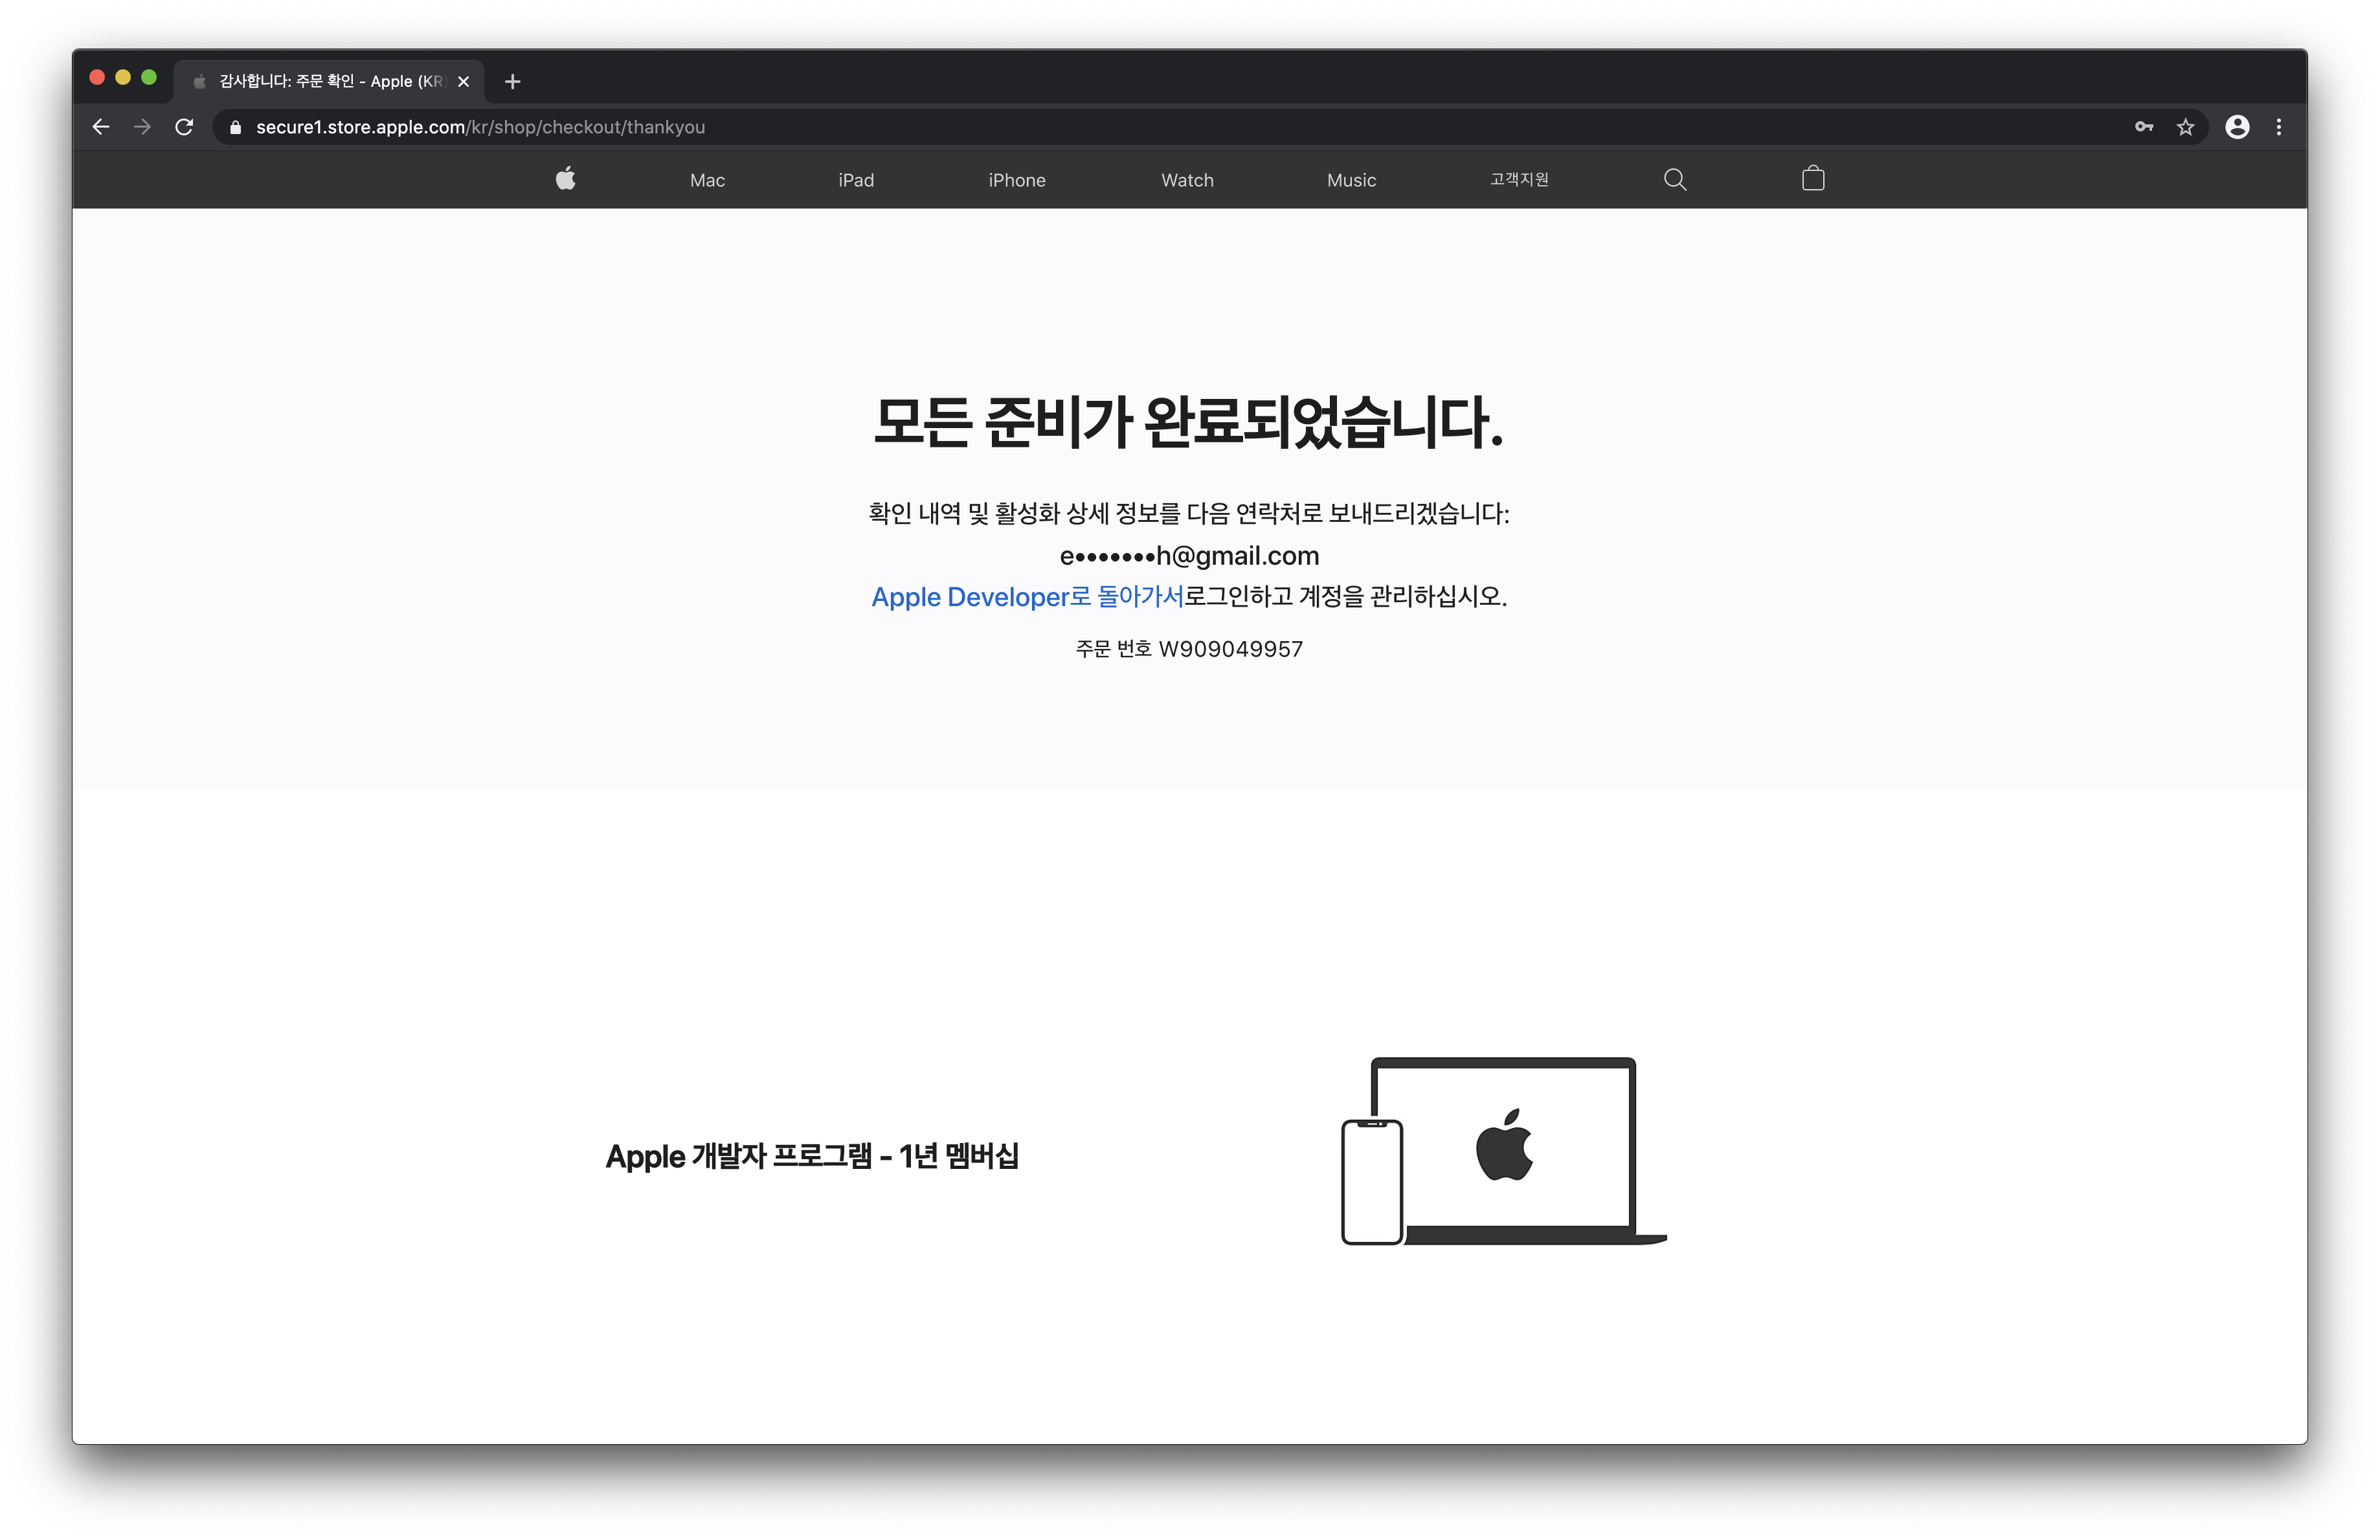This screenshot has height=1540, width=2380.
Task: Click the Apple logo in navigation bar
Action: point(566,179)
